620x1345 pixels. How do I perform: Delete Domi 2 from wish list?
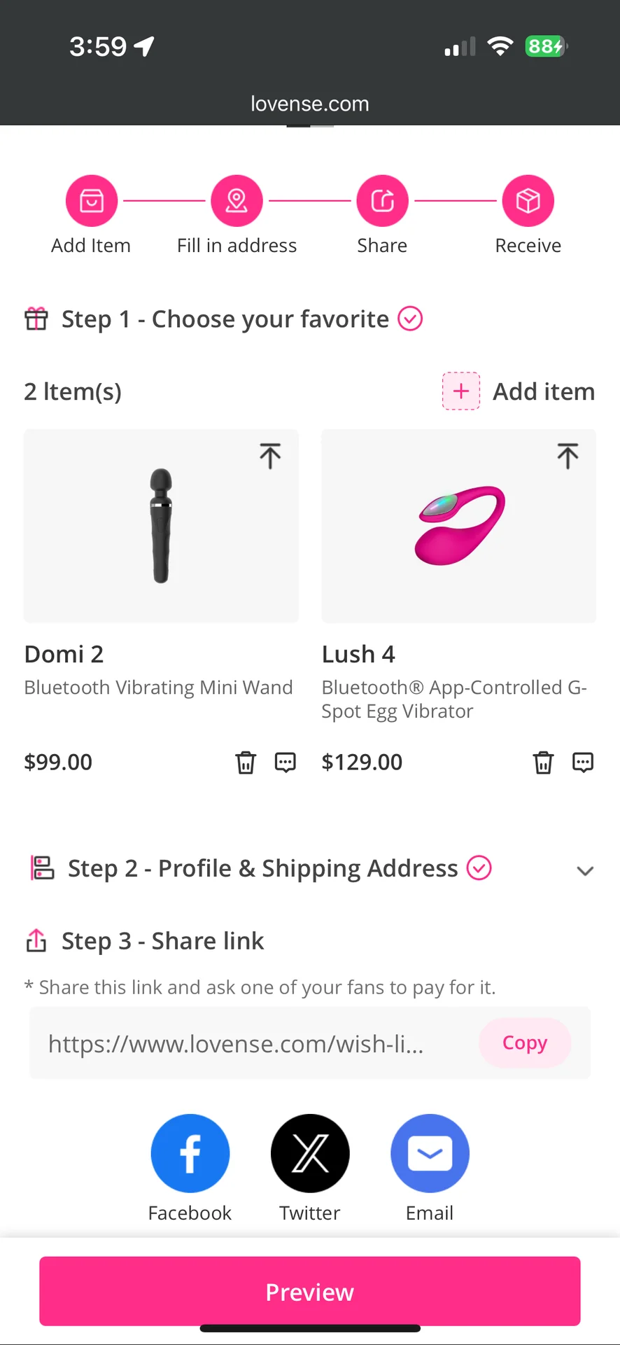click(246, 762)
